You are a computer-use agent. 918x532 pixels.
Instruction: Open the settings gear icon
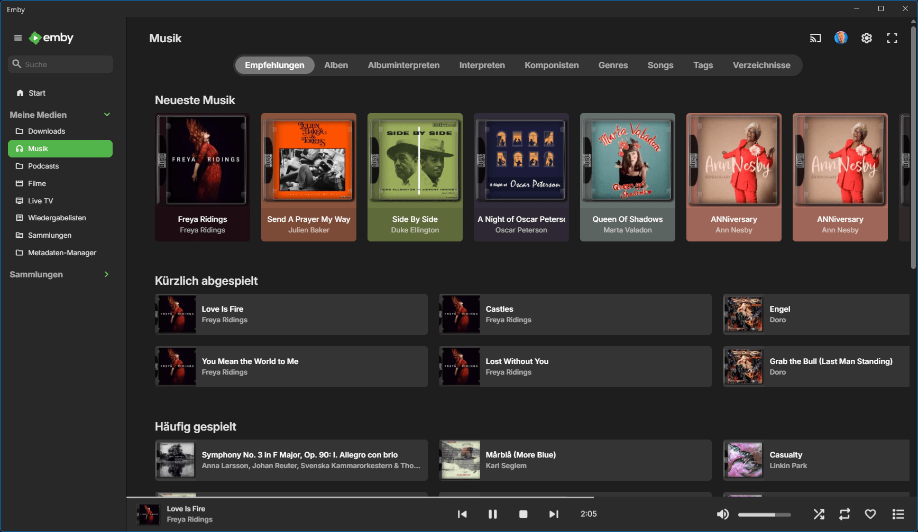click(866, 38)
